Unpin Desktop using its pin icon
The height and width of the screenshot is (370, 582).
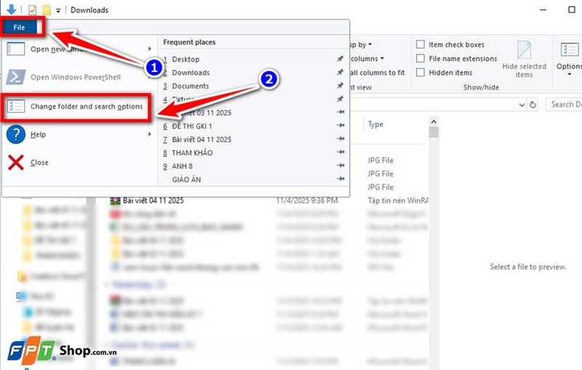(x=340, y=59)
